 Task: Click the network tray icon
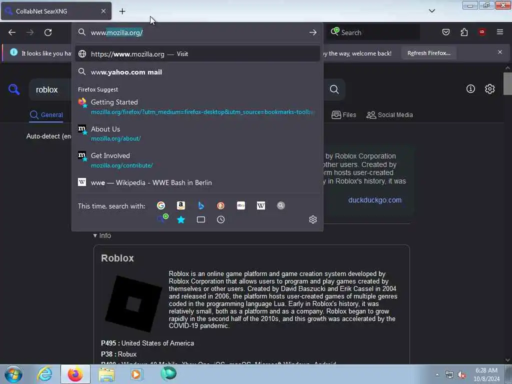pos(449,375)
